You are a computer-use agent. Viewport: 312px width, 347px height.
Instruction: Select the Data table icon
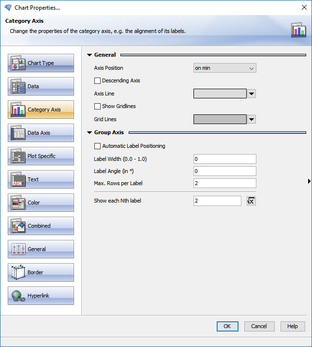coord(18,87)
